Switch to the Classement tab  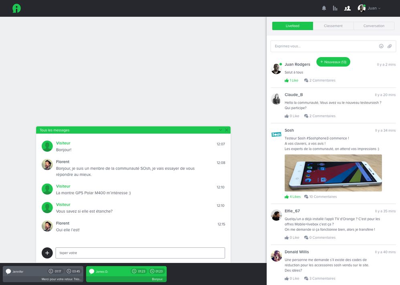point(333,26)
